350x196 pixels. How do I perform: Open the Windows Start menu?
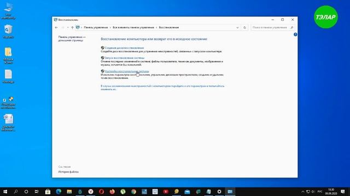point(5,192)
